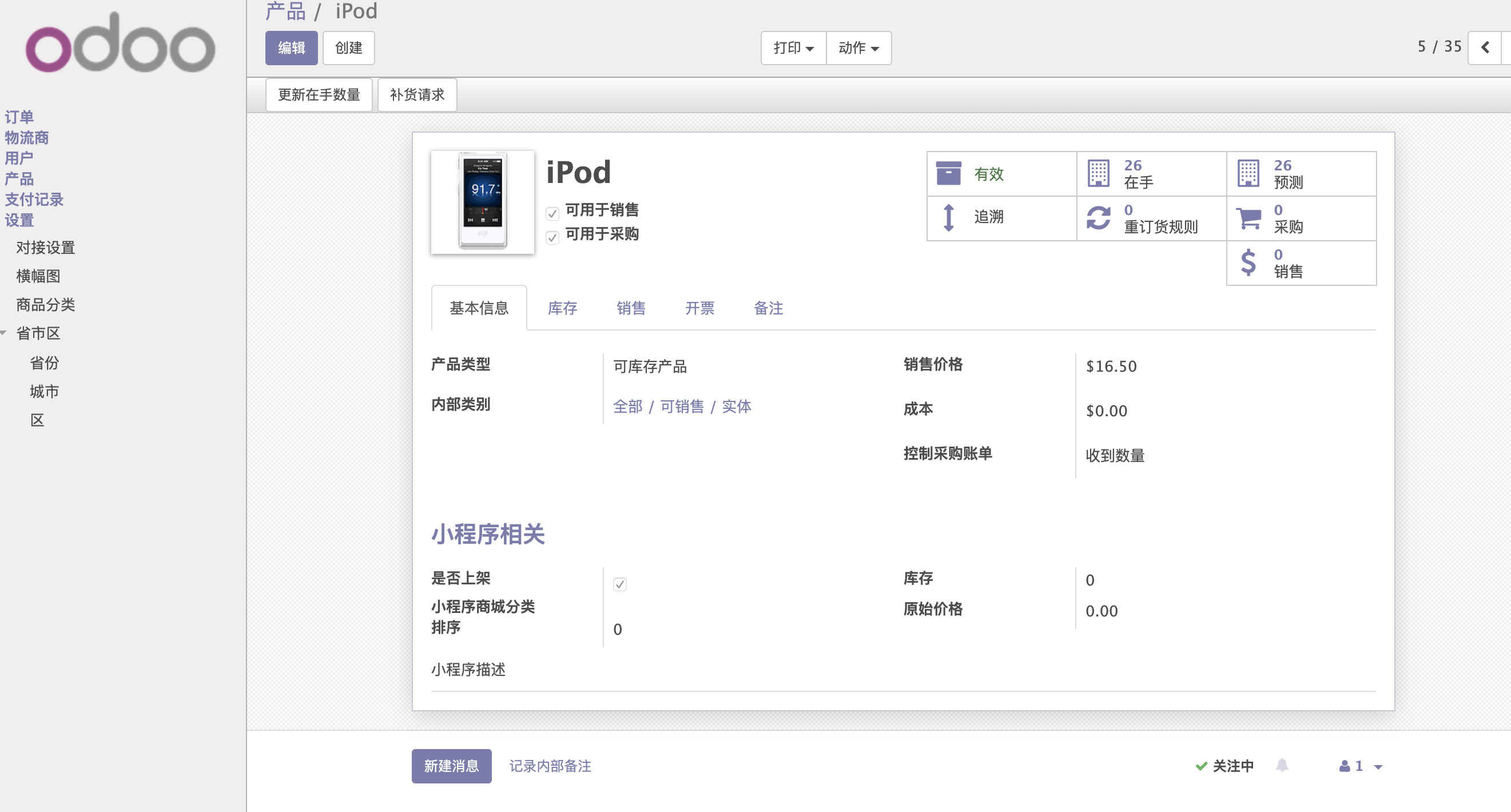Open 设置 in the sidebar menu

[x=19, y=220]
